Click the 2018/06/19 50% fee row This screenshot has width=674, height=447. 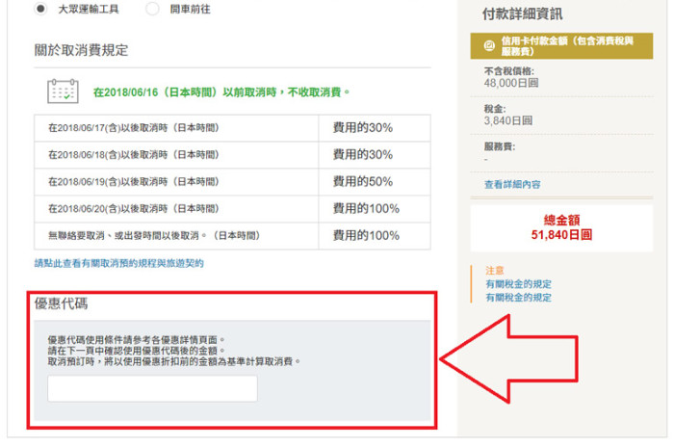[x=233, y=181]
